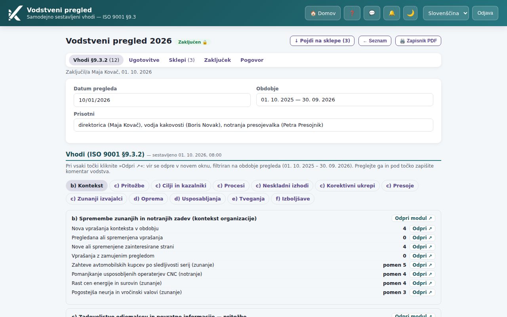Viewport: 507px width, 317px height.
Task: Select the c) Procesi chip
Action: click(x=231, y=186)
